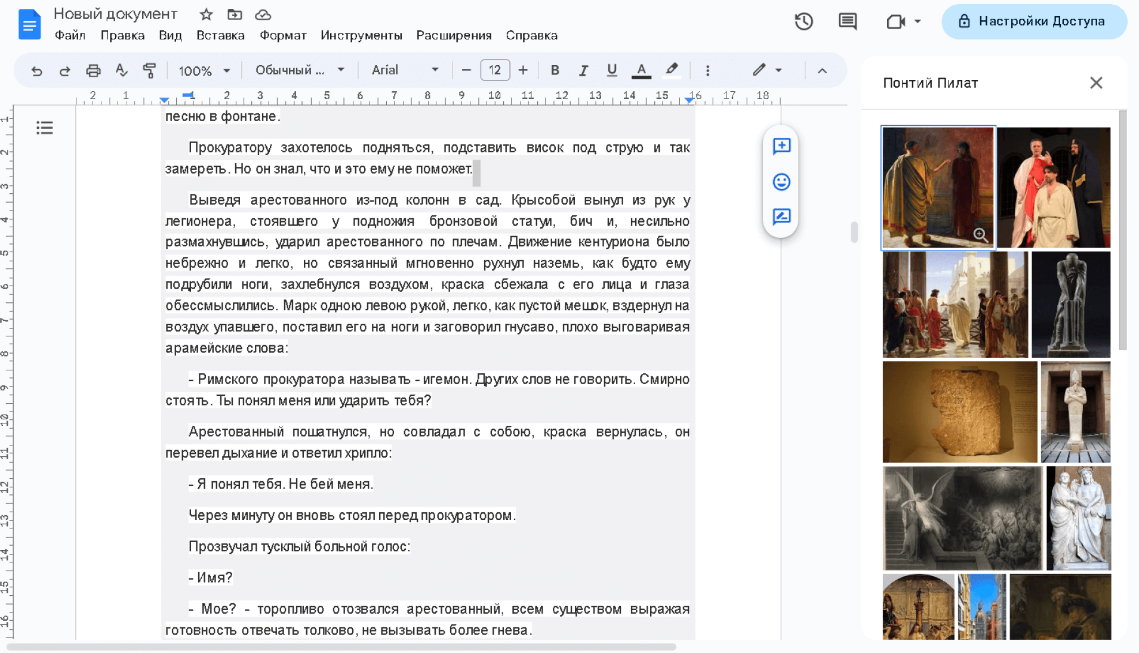This screenshot has height=653, width=1139.
Task: Add a comment from side floating panel
Action: pyautogui.click(x=781, y=146)
